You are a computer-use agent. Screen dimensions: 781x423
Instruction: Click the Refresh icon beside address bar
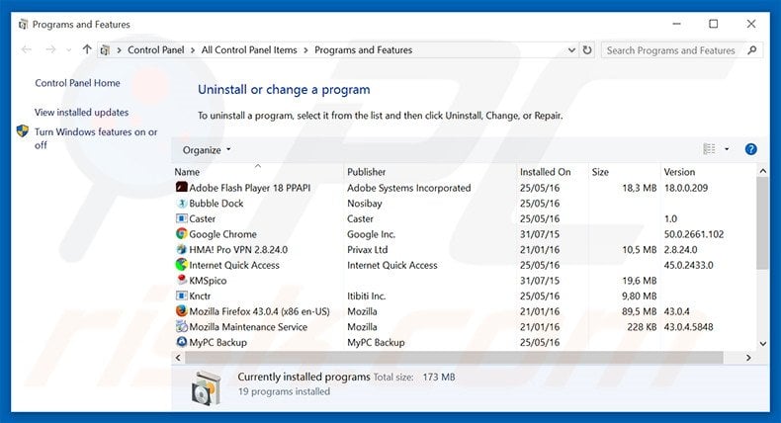point(588,49)
